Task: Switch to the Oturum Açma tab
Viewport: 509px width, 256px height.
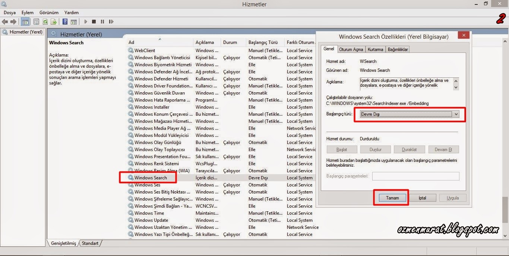Action: [x=351, y=49]
